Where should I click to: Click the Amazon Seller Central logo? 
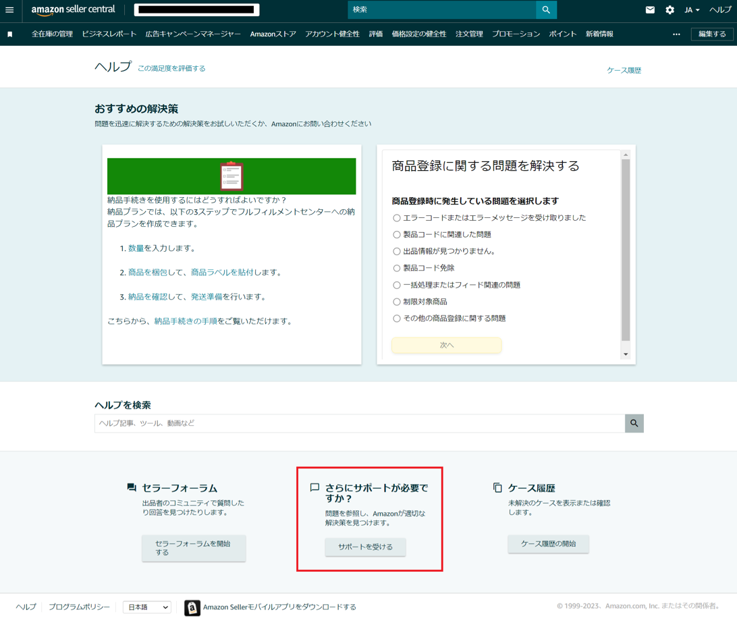(73, 10)
